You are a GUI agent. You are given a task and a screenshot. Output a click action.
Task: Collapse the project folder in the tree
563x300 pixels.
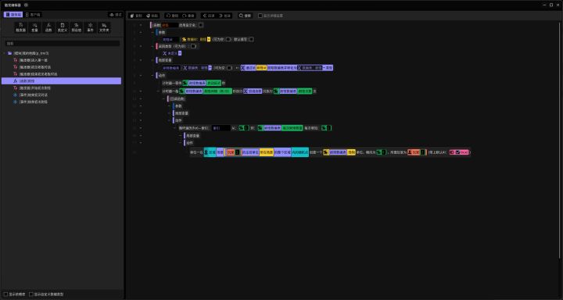[x=5, y=53]
